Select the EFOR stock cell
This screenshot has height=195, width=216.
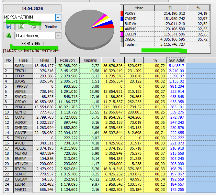click(23, 76)
